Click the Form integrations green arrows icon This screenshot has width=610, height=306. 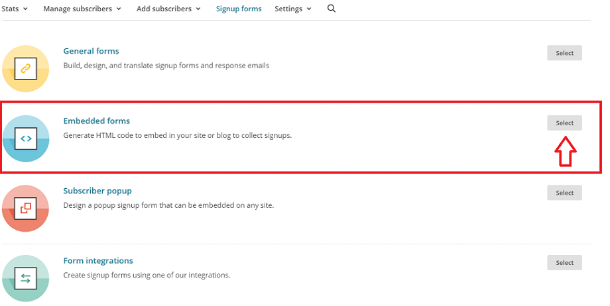pyautogui.click(x=26, y=278)
